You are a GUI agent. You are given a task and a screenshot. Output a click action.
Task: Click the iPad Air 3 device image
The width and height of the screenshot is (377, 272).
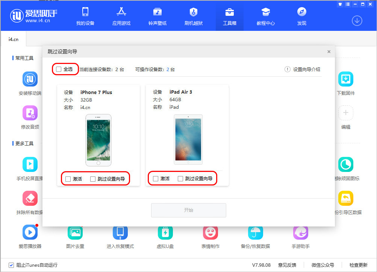(x=188, y=140)
